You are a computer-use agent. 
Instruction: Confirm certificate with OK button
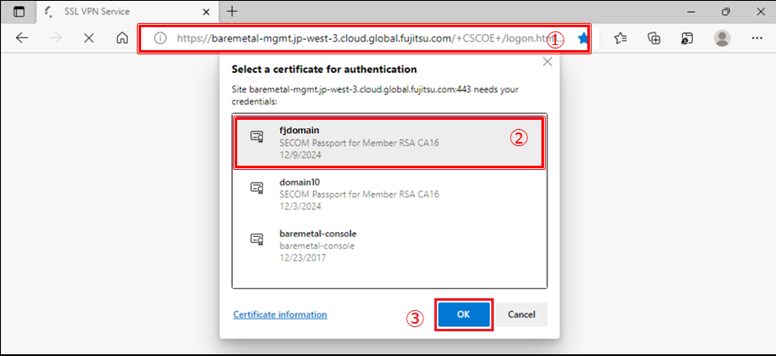(464, 314)
